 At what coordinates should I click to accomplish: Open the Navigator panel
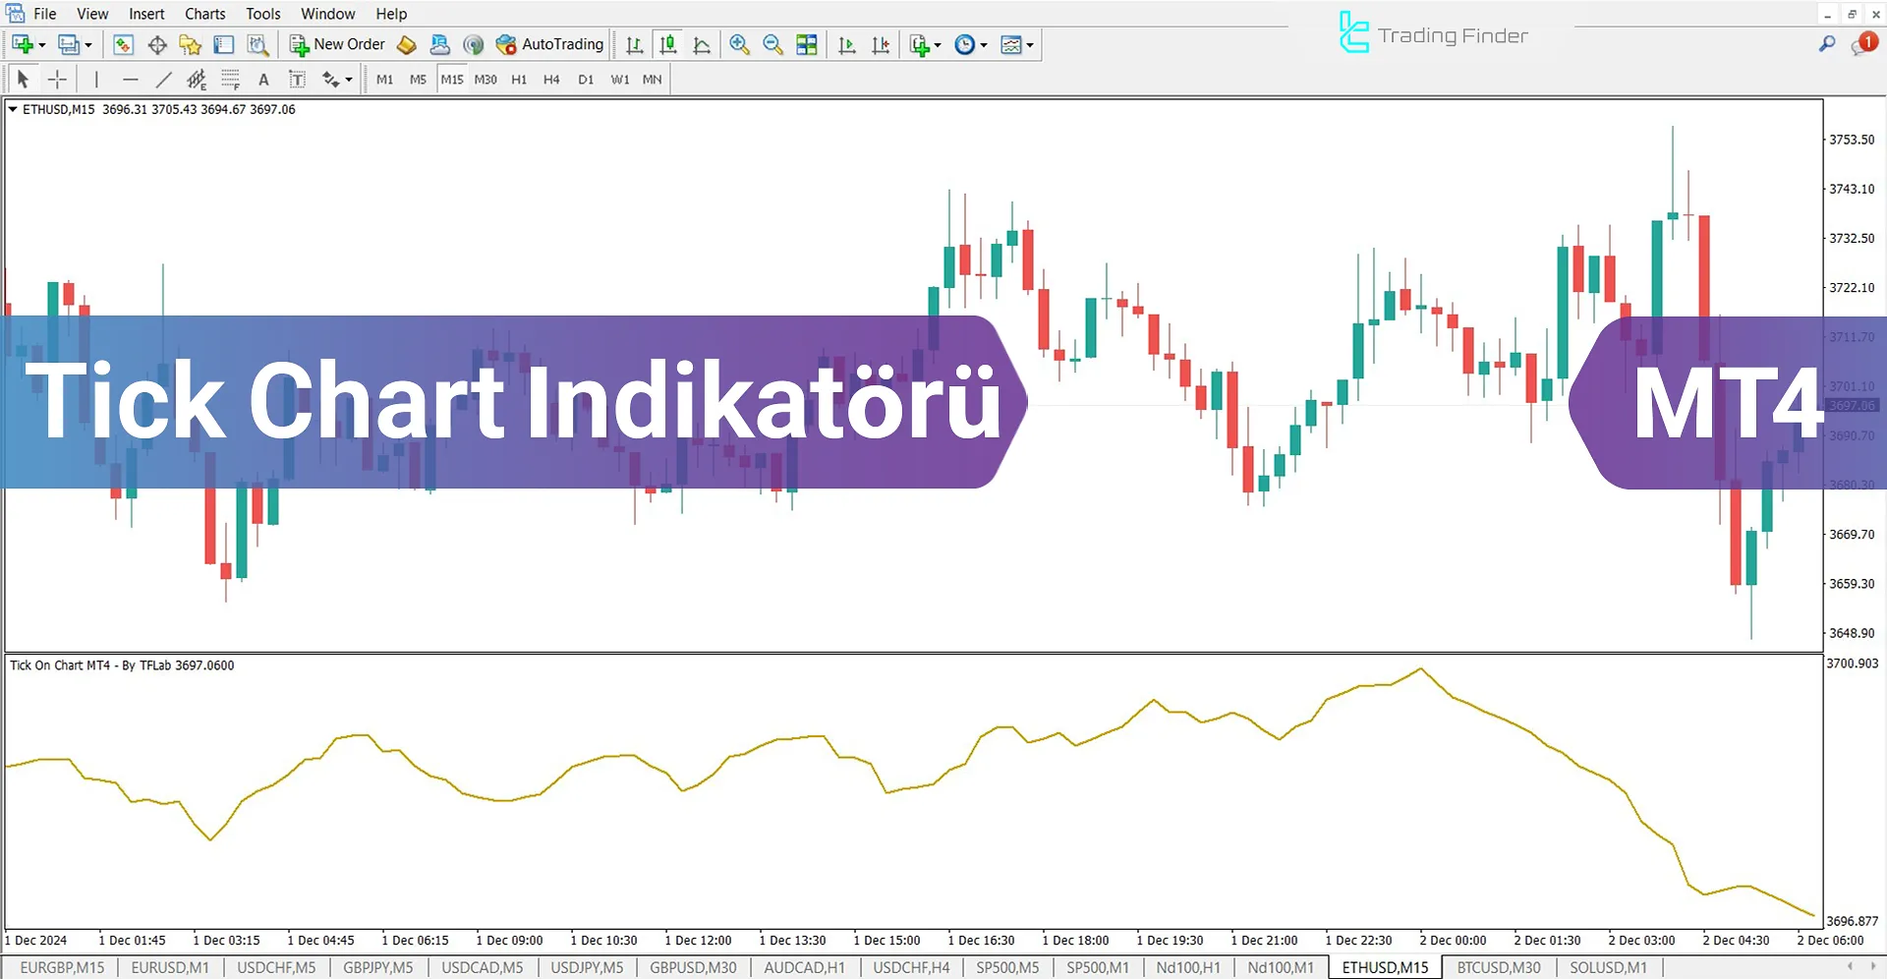pos(190,44)
